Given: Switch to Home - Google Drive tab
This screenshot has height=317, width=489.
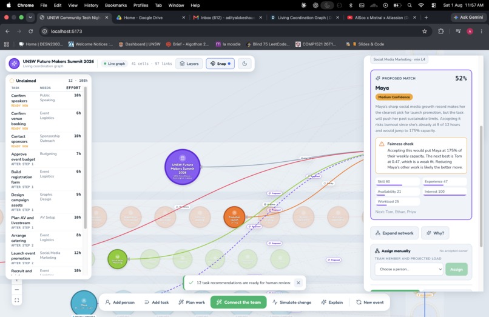Looking at the screenshot, I should [x=150, y=18].
